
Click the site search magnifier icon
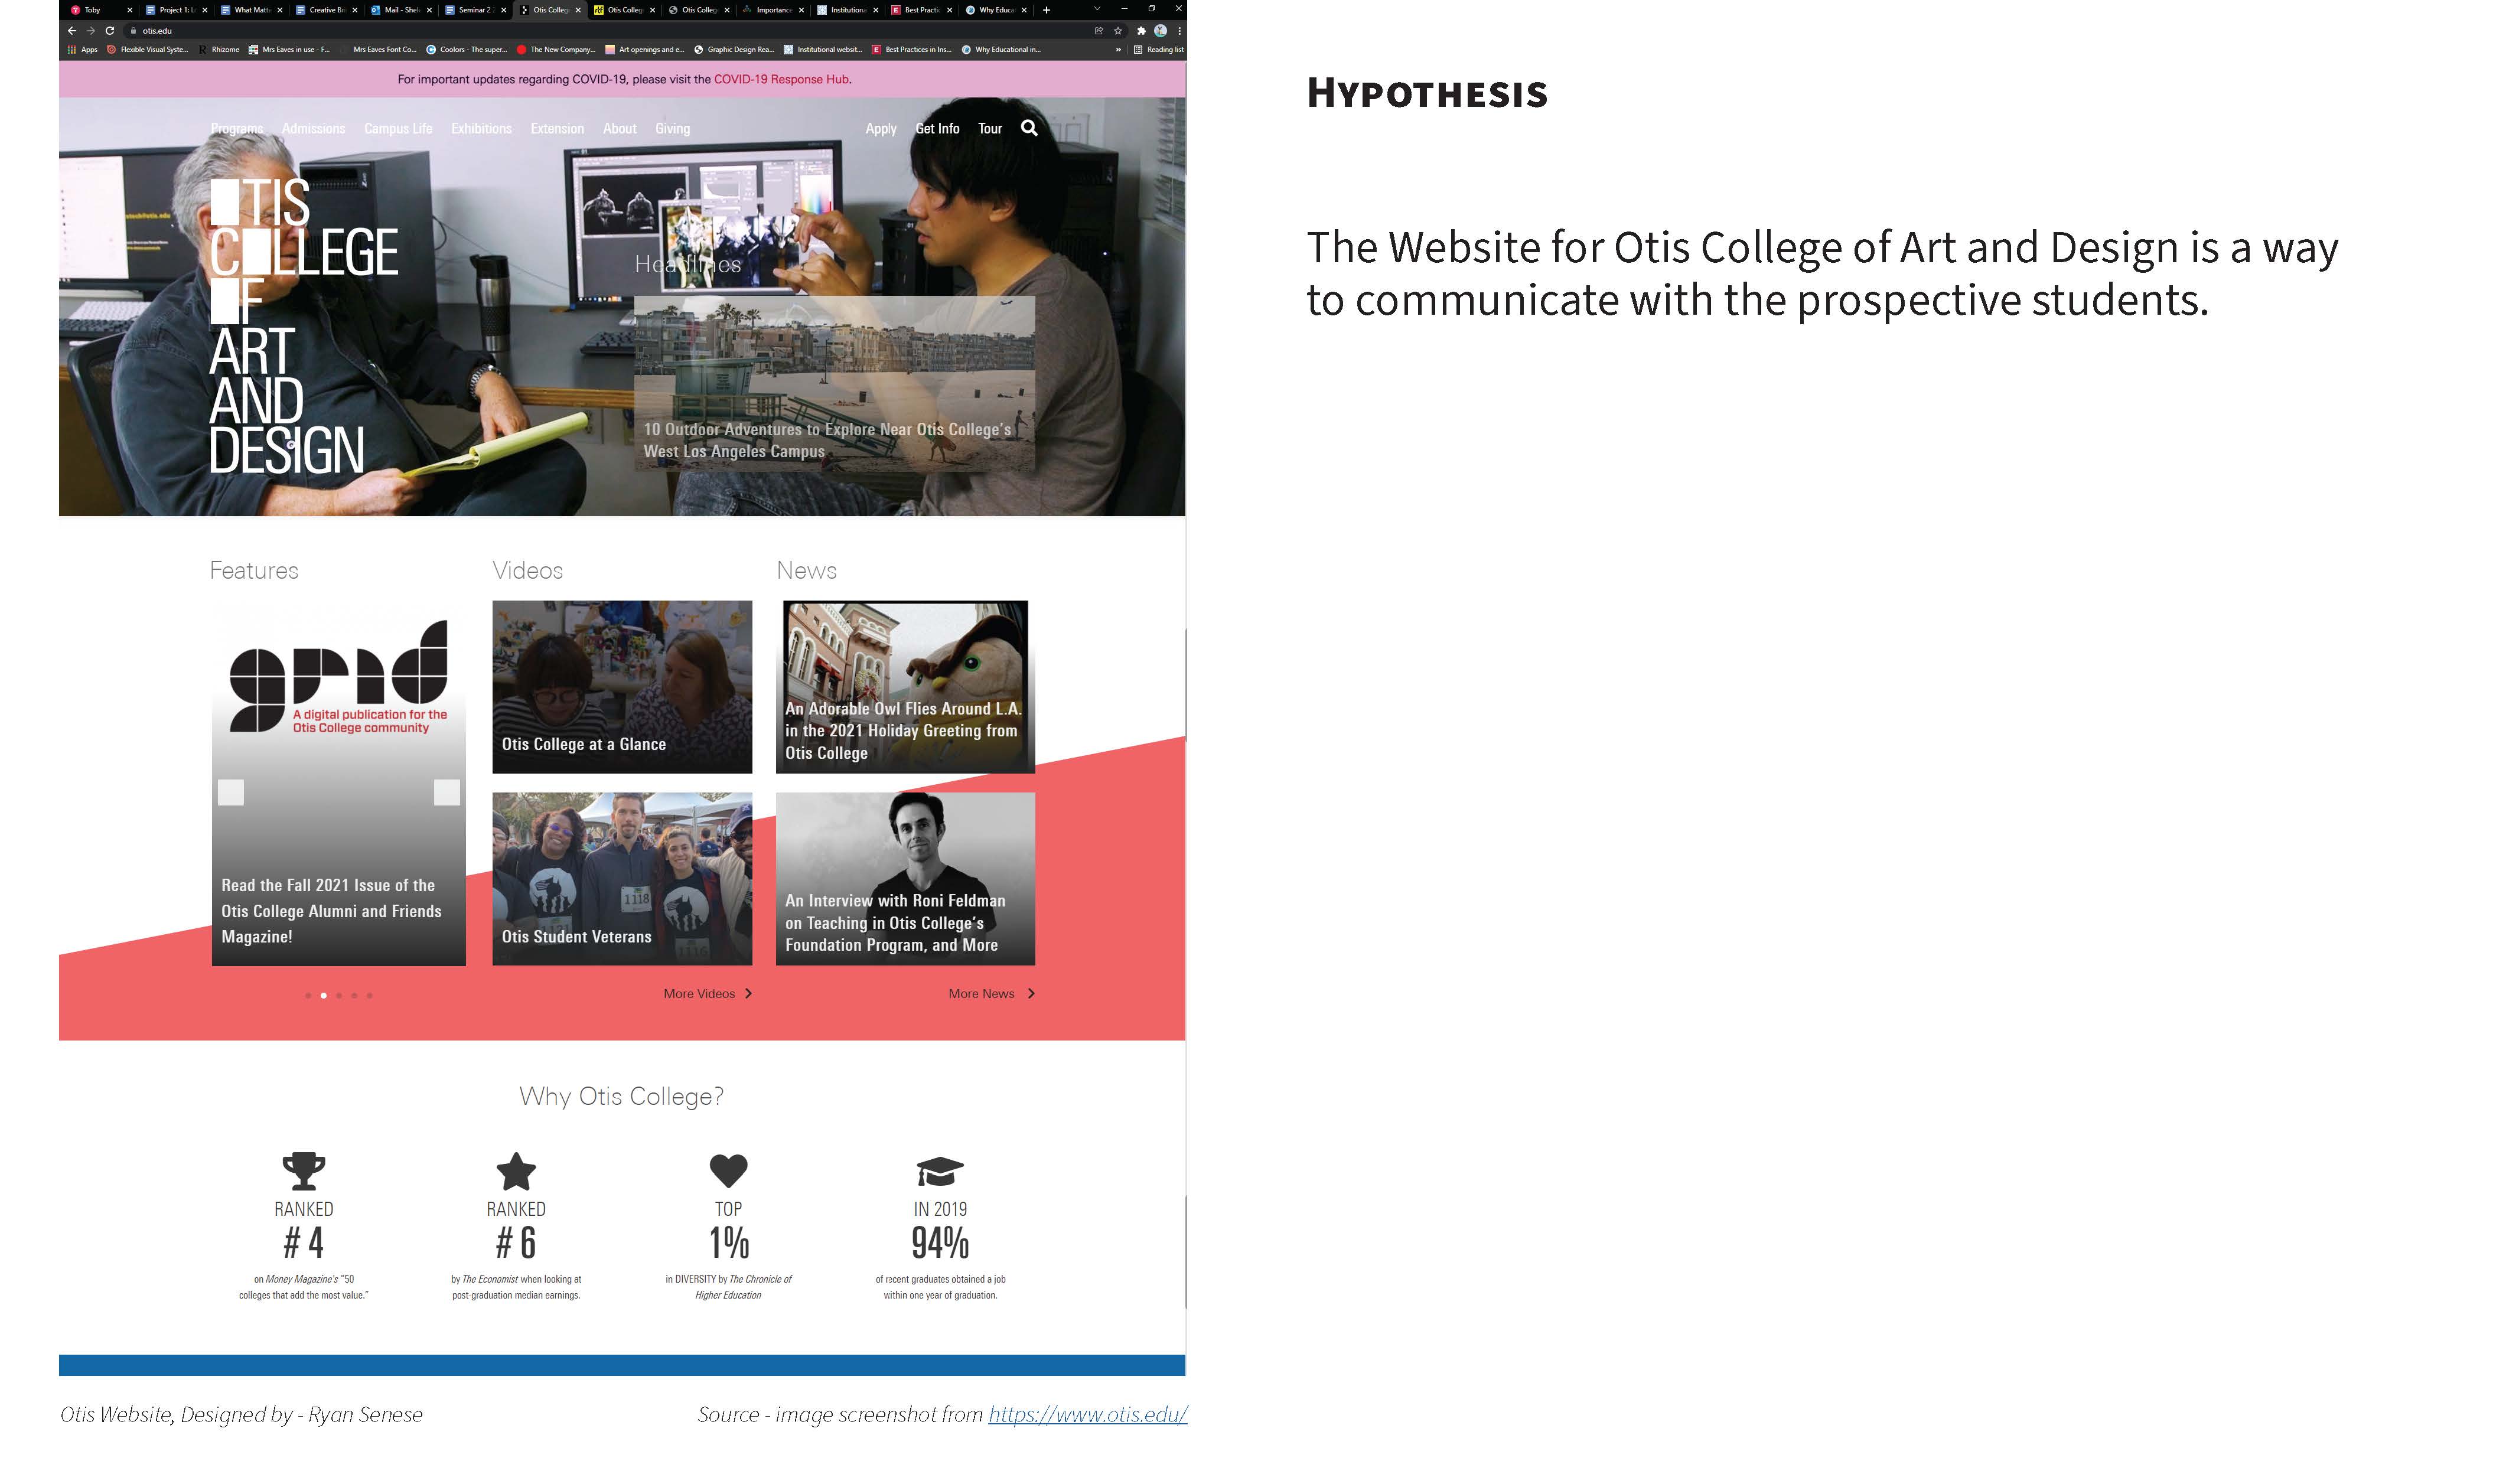(1028, 128)
